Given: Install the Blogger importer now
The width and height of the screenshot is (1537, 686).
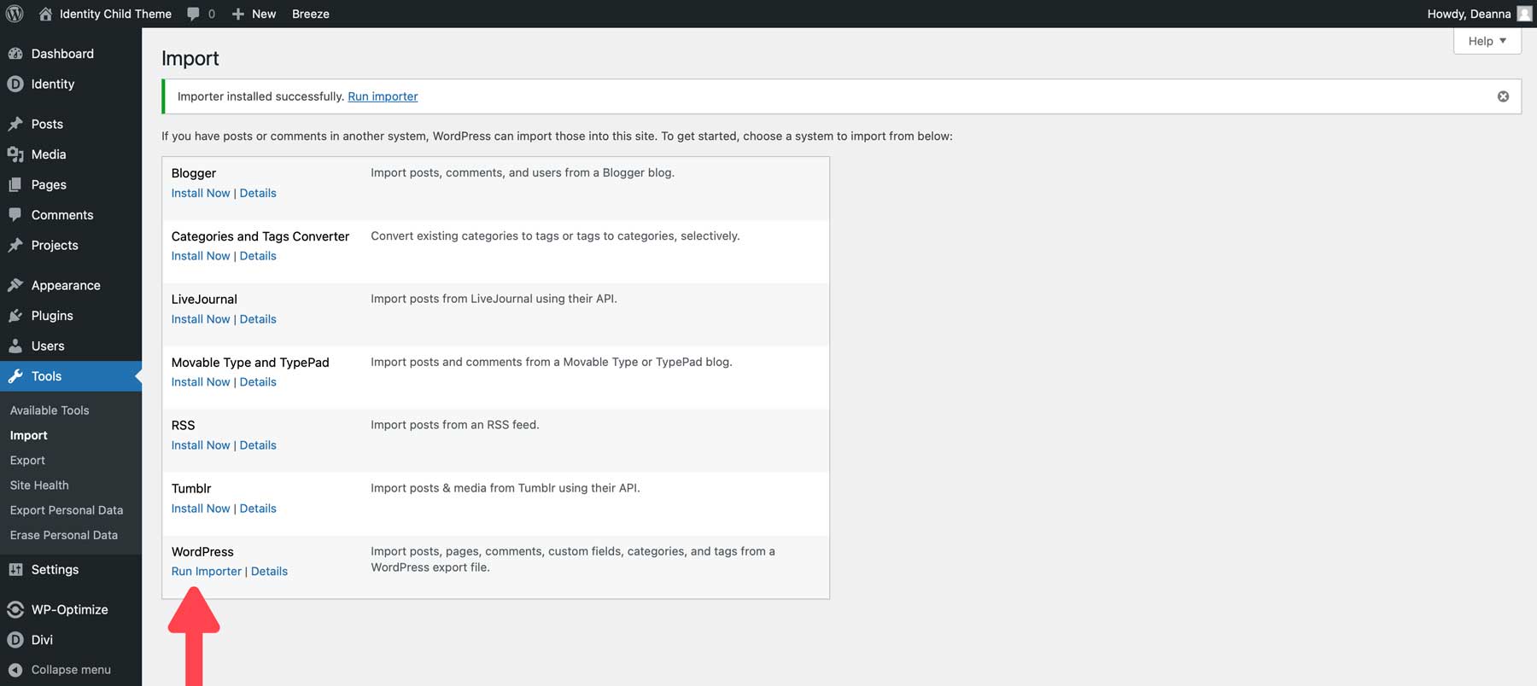Looking at the screenshot, I should [x=201, y=193].
